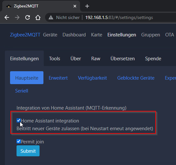The height and width of the screenshot is (165, 176).
Task: Go back with the browser back arrow
Action: (7, 17)
